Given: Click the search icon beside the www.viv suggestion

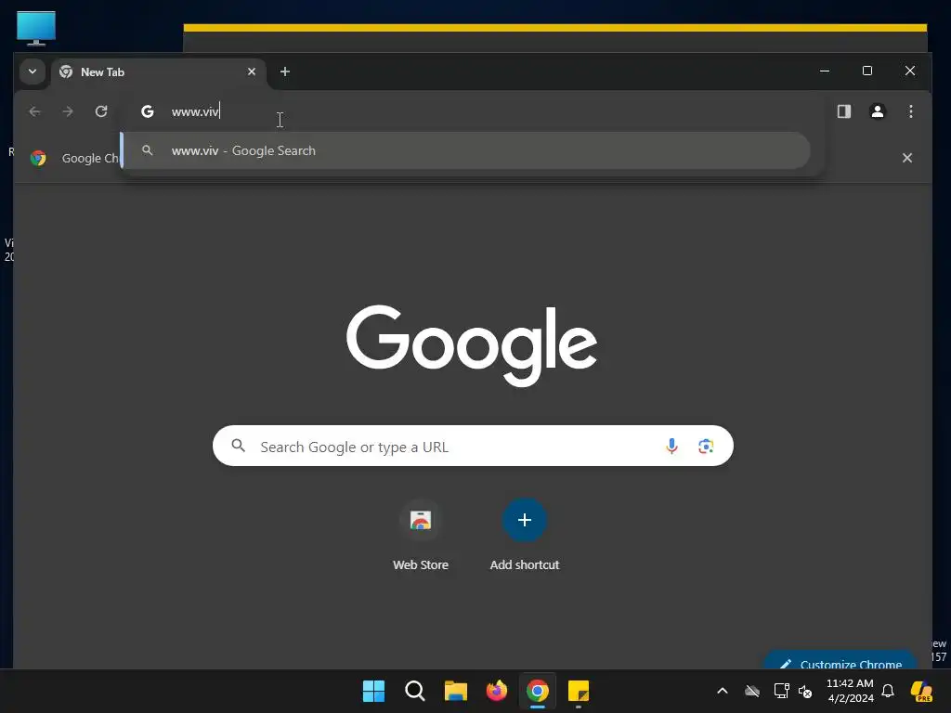Looking at the screenshot, I should [x=148, y=149].
